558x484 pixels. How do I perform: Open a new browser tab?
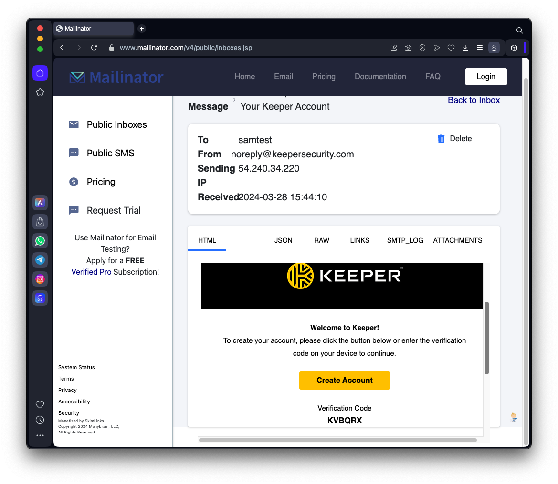[142, 29]
